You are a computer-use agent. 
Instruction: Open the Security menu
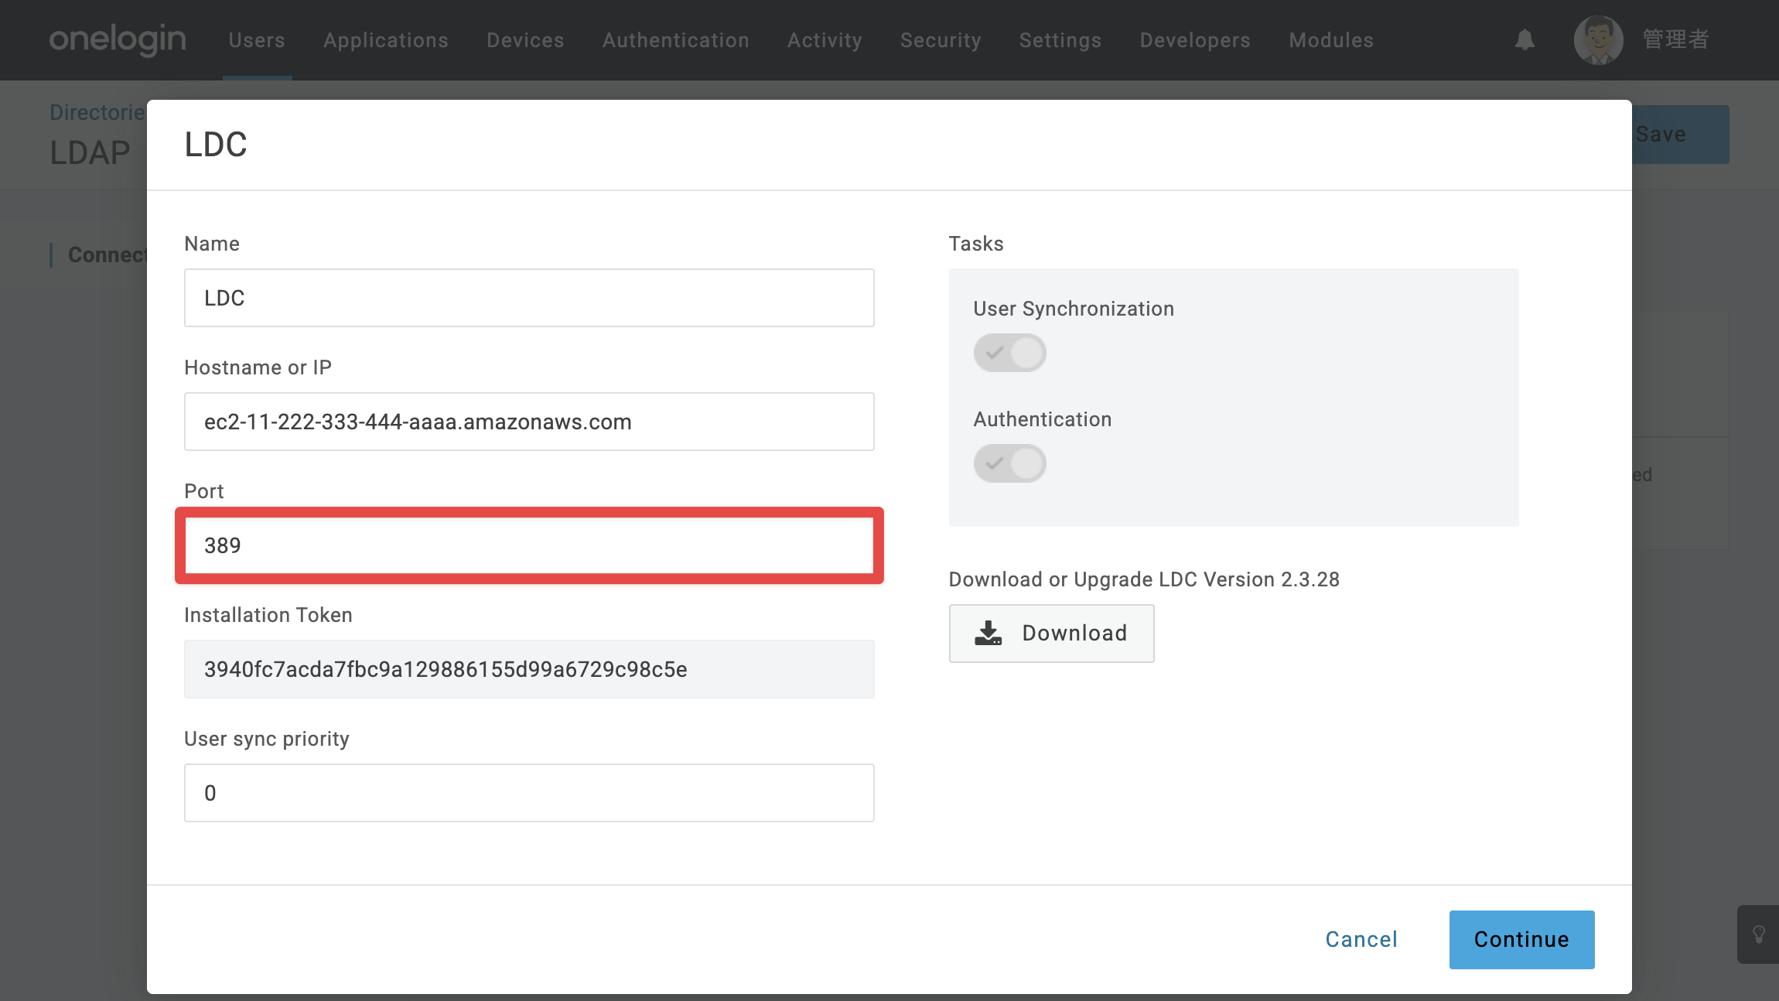(941, 40)
